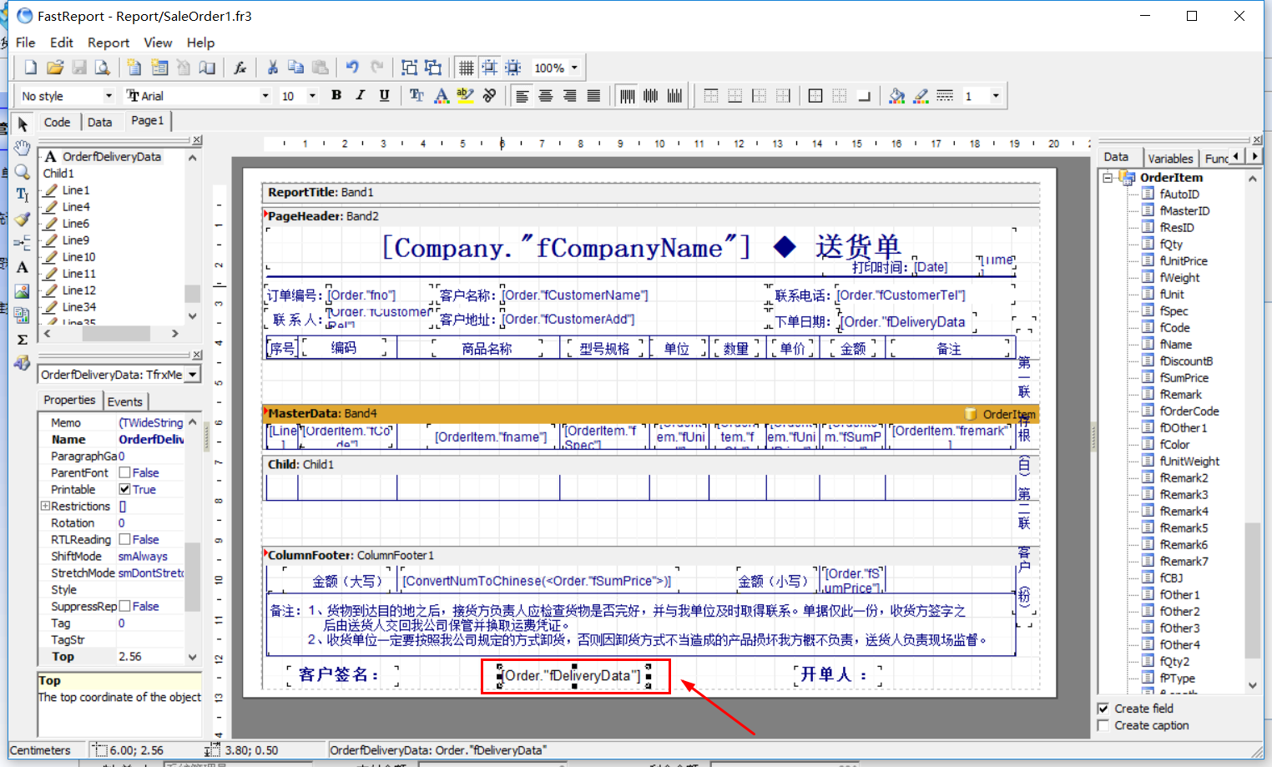The image size is (1272, 767).
Task: Select the fUnitPrice field in data tree
Action: [1184, 260]
